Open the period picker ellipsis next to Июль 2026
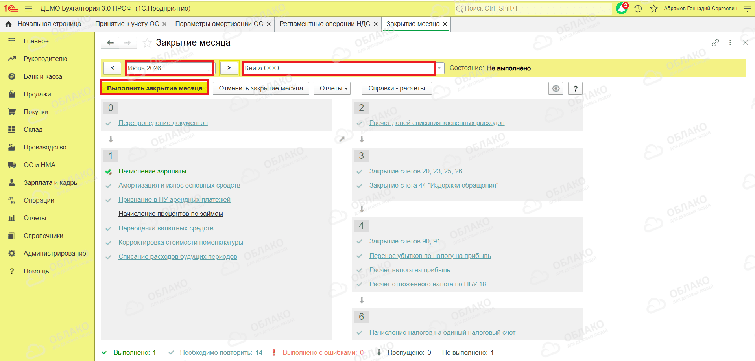This screenshot has height=361, width=755. click(210, 68)
